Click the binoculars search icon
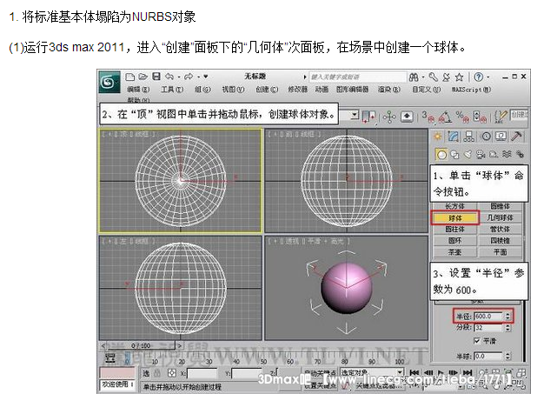537x394 pixels. click(414, 77)
